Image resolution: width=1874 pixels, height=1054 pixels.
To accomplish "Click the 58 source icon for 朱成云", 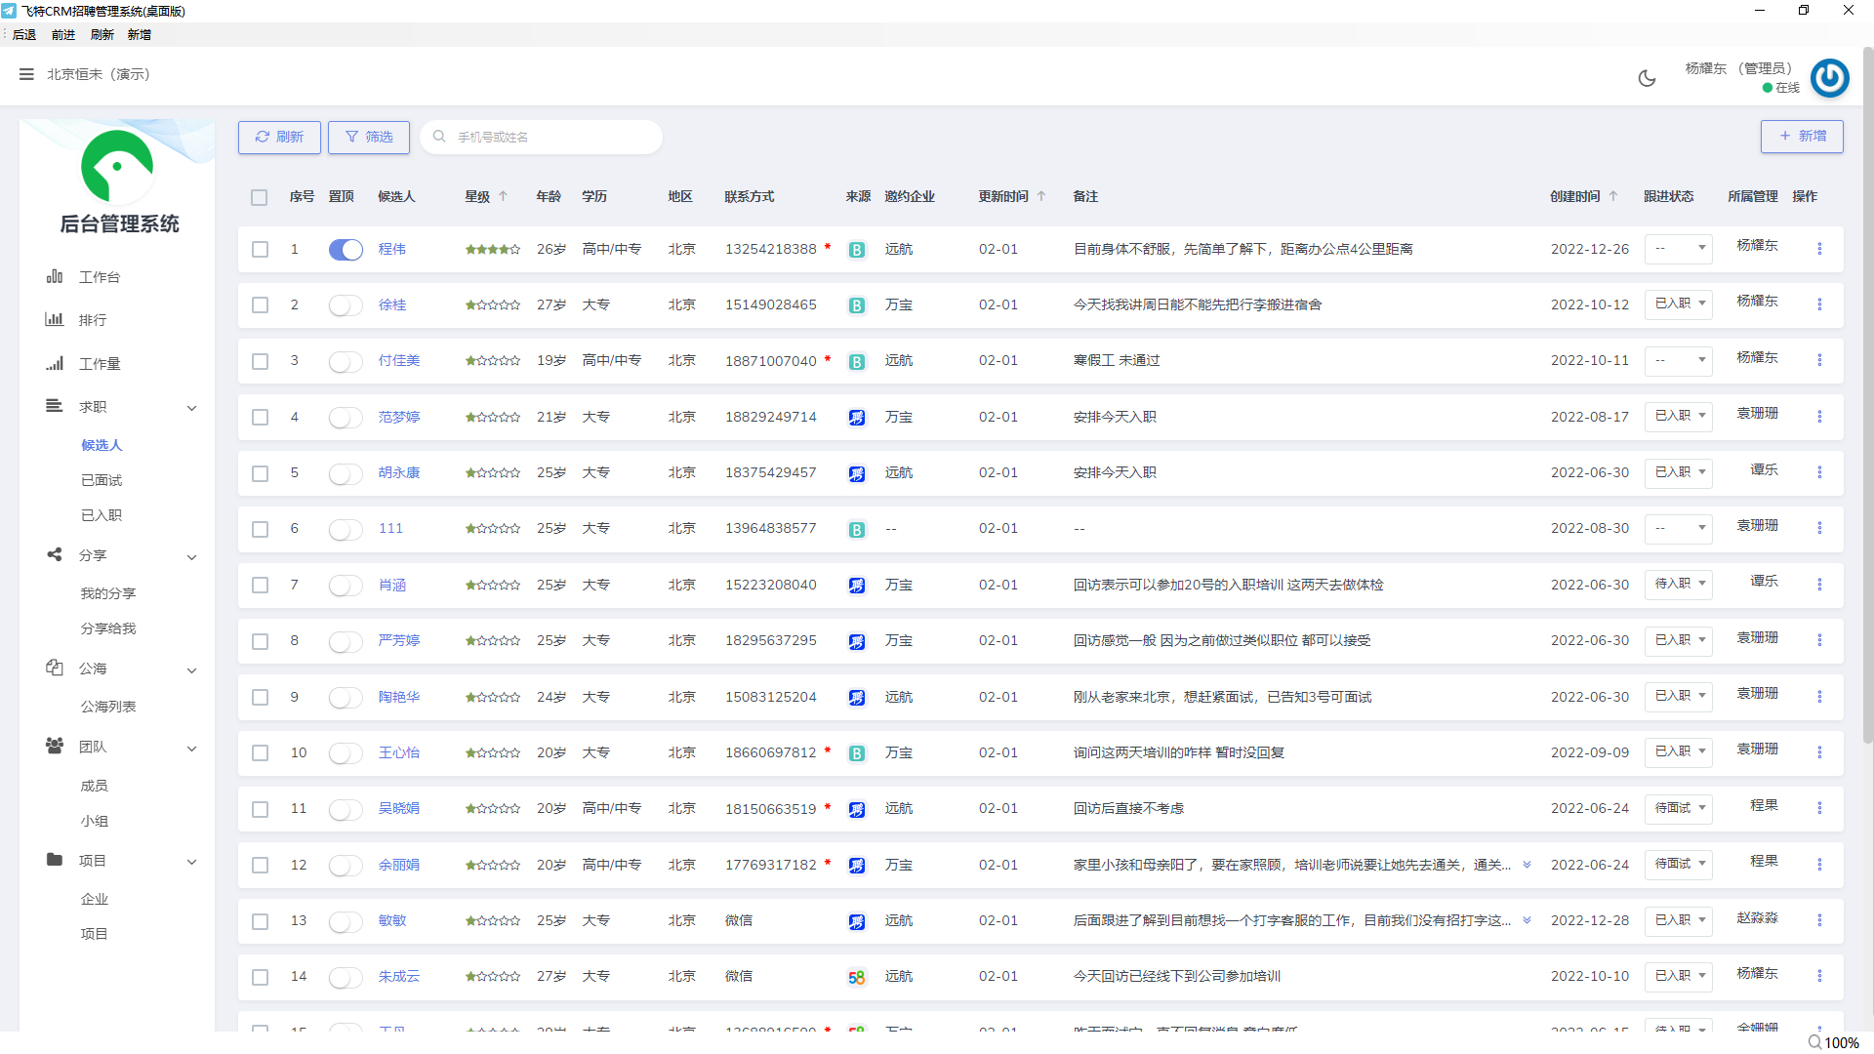I will [856, 977].
